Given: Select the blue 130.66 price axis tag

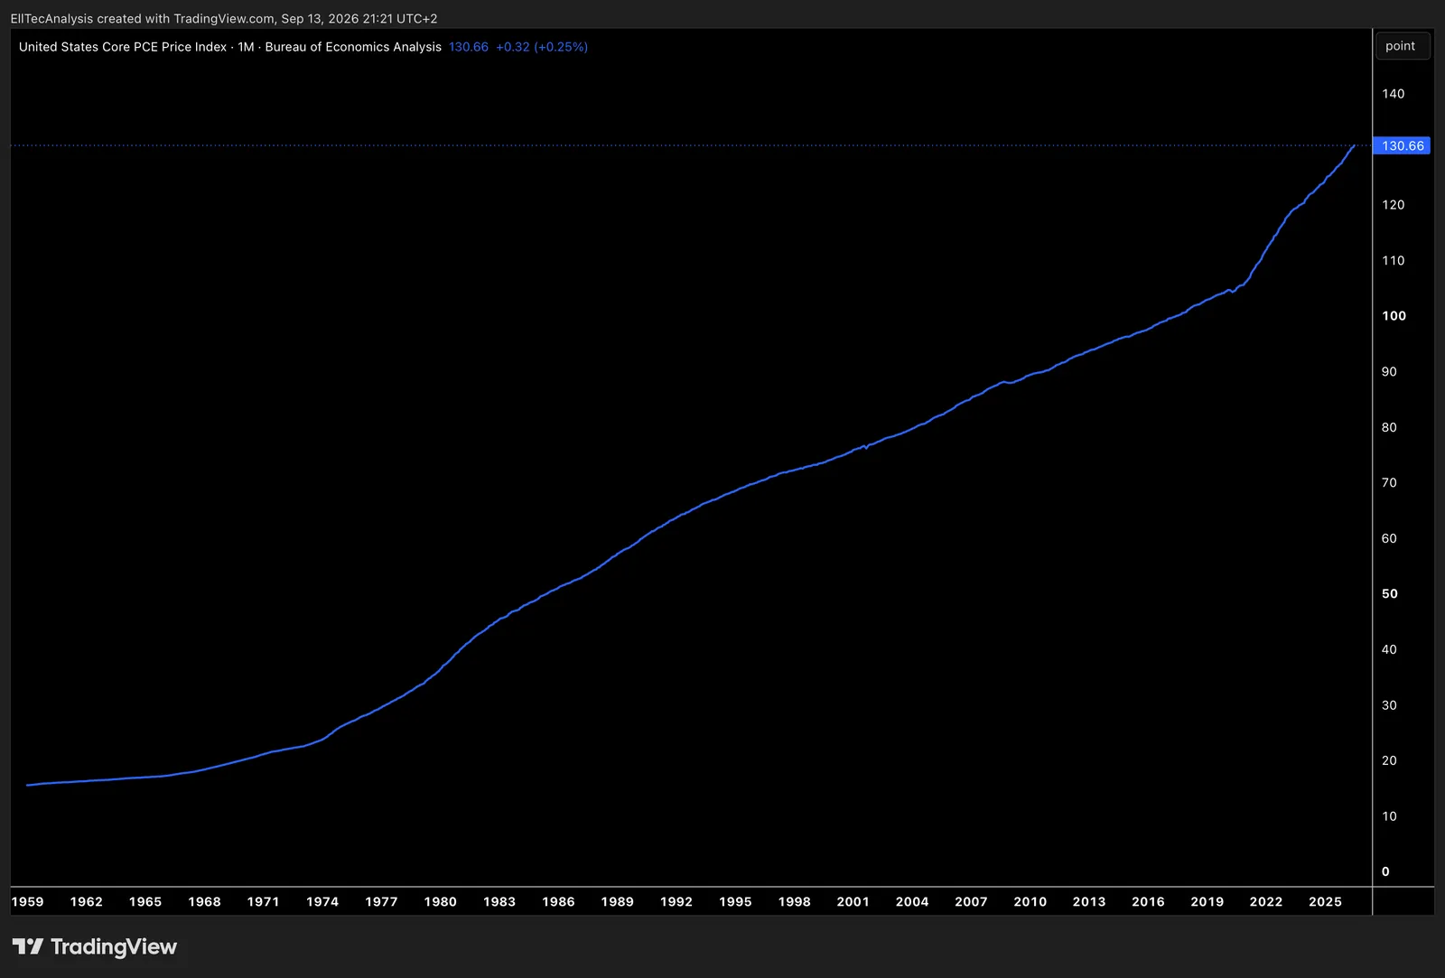Looking at the screenshot, I should pyautogui.click(x=1402, y=145).
